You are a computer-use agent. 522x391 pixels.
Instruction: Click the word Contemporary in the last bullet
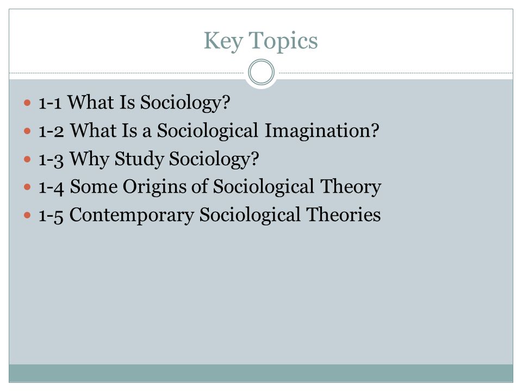[132, 216]
